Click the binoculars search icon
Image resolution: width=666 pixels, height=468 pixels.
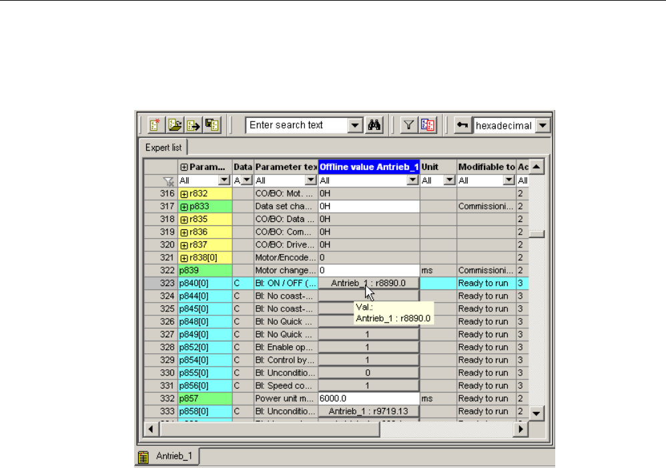374,125
